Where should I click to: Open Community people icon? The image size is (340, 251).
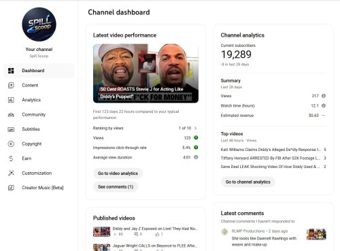coord(11,115)
